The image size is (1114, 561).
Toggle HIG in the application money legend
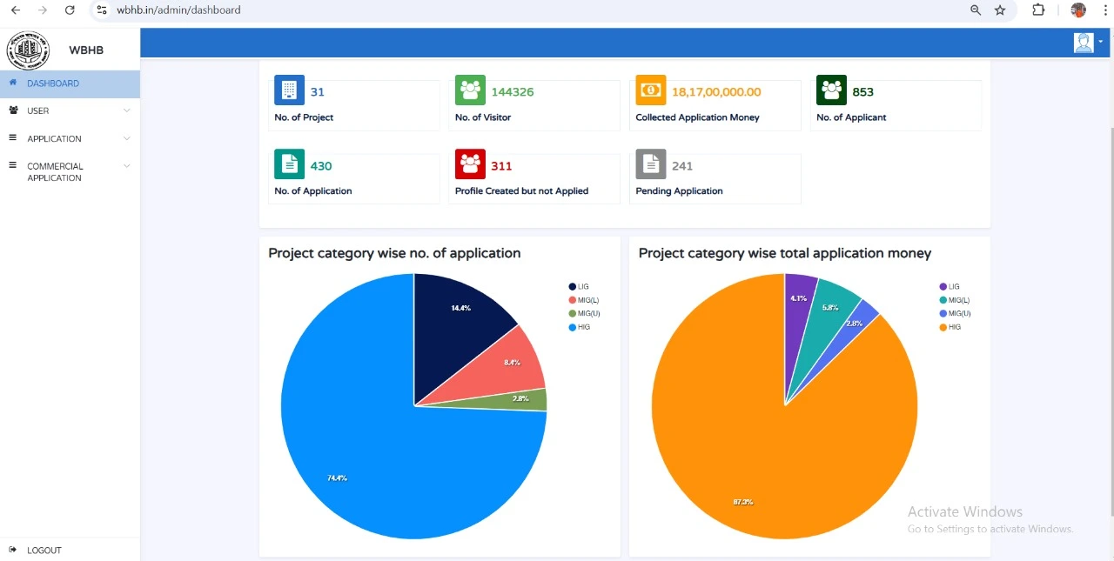coord(950,327)
